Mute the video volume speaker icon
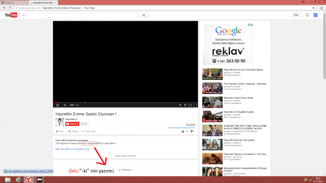Image resolution: width=326 pixels, height=183 pixels. click(x=65, y=105)
